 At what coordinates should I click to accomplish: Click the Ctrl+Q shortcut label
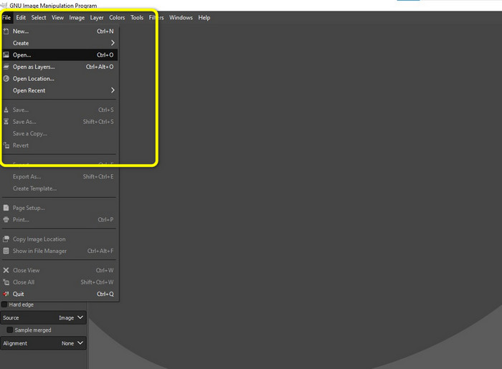(105, 294)
